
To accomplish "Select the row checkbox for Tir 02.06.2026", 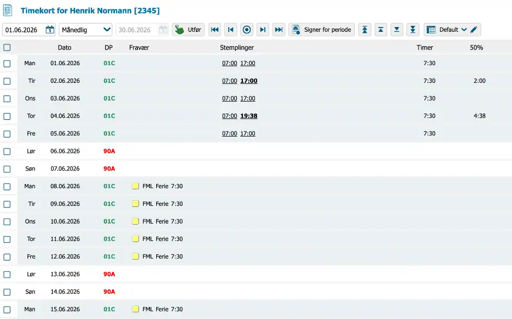I will click(x=7, y=81).
